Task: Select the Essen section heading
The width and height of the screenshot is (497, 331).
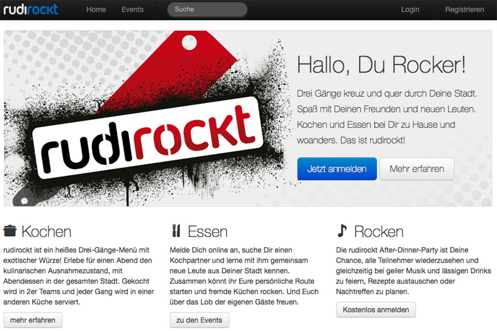Action: coord(208,232)
